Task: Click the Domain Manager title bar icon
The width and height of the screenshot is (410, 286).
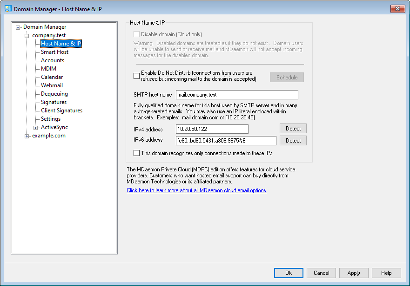Action: [8, 9]
